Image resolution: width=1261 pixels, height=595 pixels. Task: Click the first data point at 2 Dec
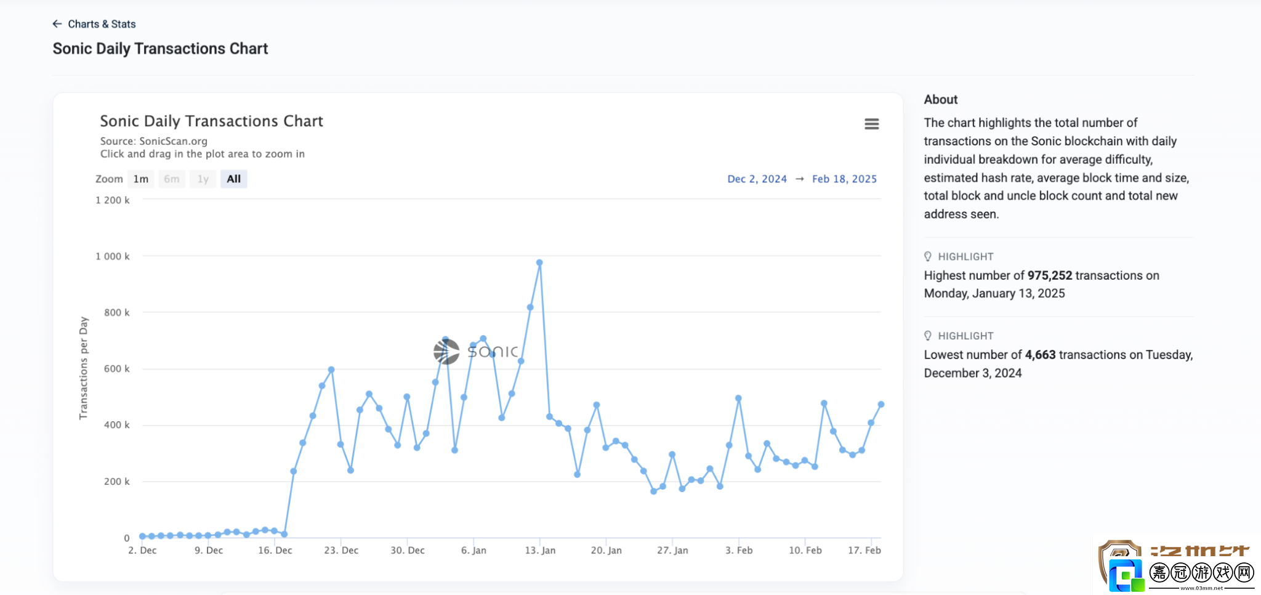point(142,536)
